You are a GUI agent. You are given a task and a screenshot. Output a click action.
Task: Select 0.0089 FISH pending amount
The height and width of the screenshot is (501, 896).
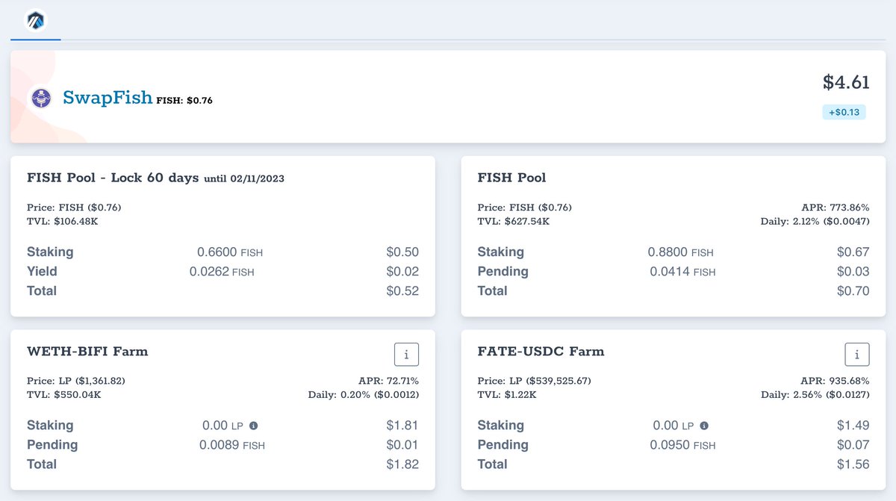click(x=232, y=445)
